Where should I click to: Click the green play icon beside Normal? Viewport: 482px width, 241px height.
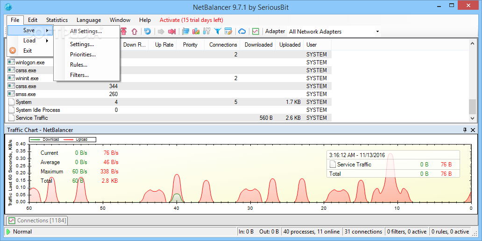(8, 232)
